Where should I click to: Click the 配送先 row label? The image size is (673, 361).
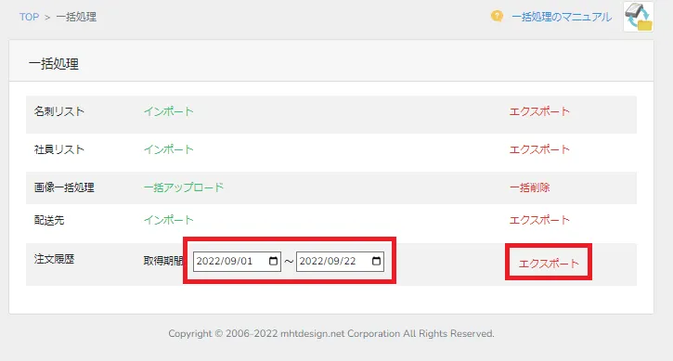[49, 220]
